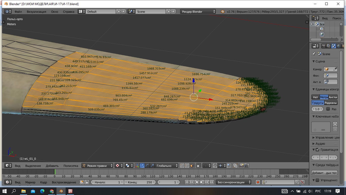Click the translate manipulator arrow icon
This screenshot has height=195, width=346.
click(142, 166)
